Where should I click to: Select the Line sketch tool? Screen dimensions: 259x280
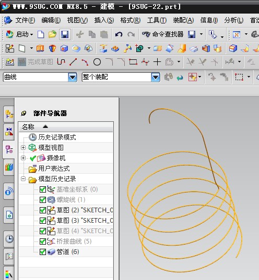(73, 62)
